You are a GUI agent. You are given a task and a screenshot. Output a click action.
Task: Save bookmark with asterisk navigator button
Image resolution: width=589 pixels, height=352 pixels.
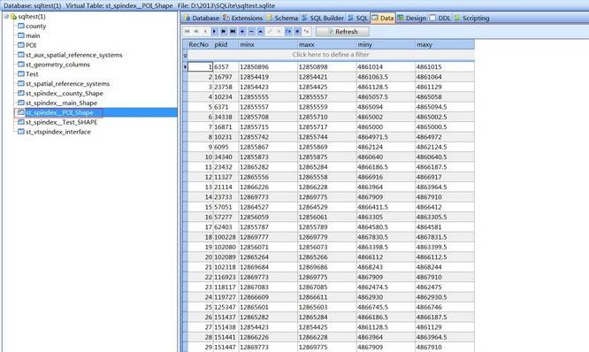point(297,32)
